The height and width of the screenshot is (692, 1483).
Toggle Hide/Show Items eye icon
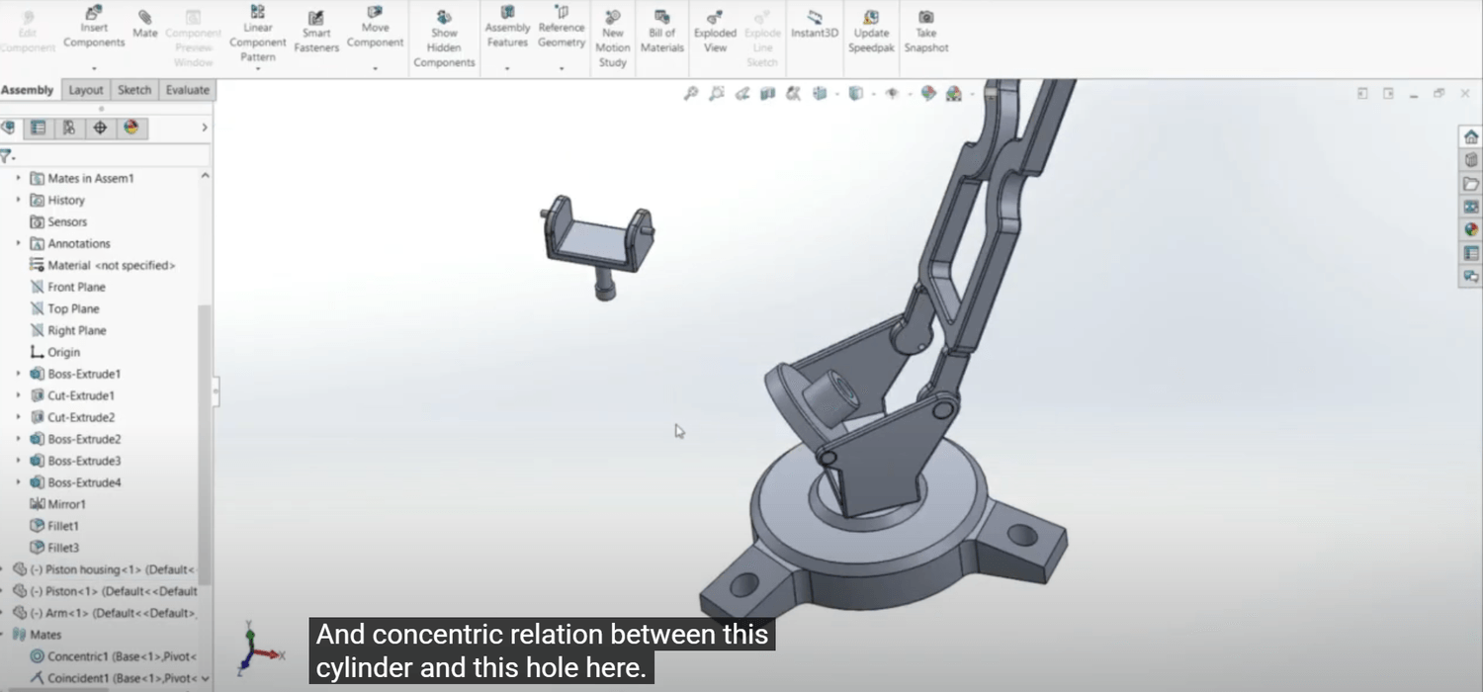[892, 93]
